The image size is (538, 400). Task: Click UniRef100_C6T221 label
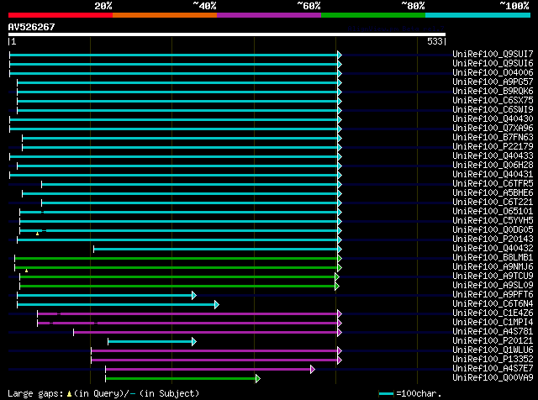[493, 202]
